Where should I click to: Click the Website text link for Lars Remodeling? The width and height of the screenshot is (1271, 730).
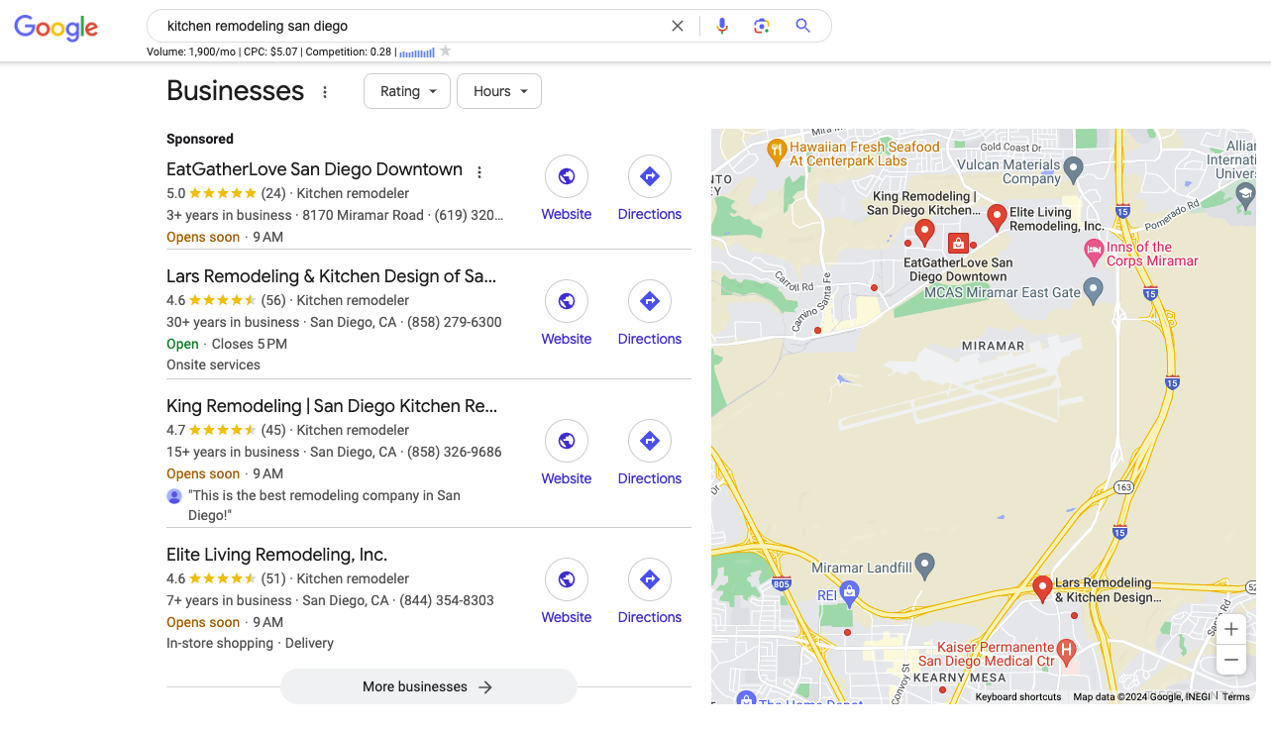[567, 339]
